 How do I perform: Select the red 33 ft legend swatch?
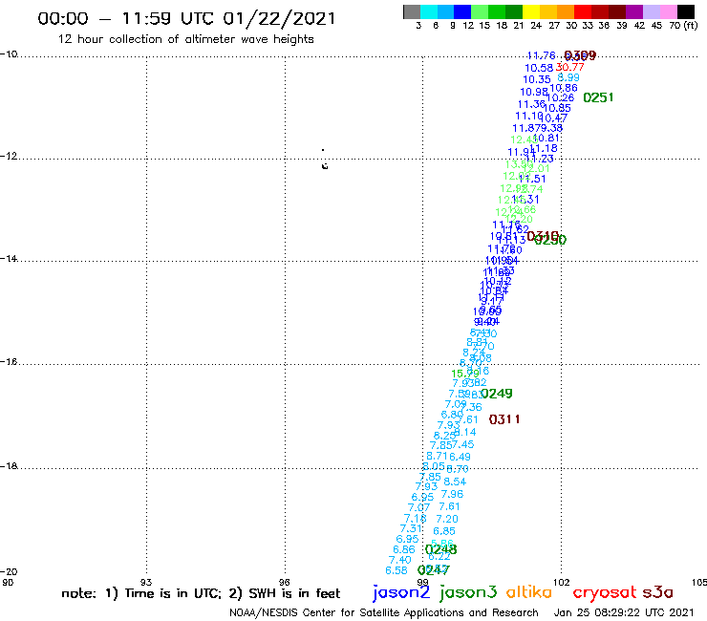tap(583, 11)
